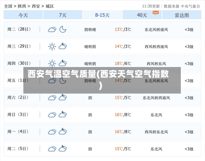The height and width of the screenshot is (161, 205).
Task: Click the daytime cloud icon for 3日
Action: coord(52,115)
